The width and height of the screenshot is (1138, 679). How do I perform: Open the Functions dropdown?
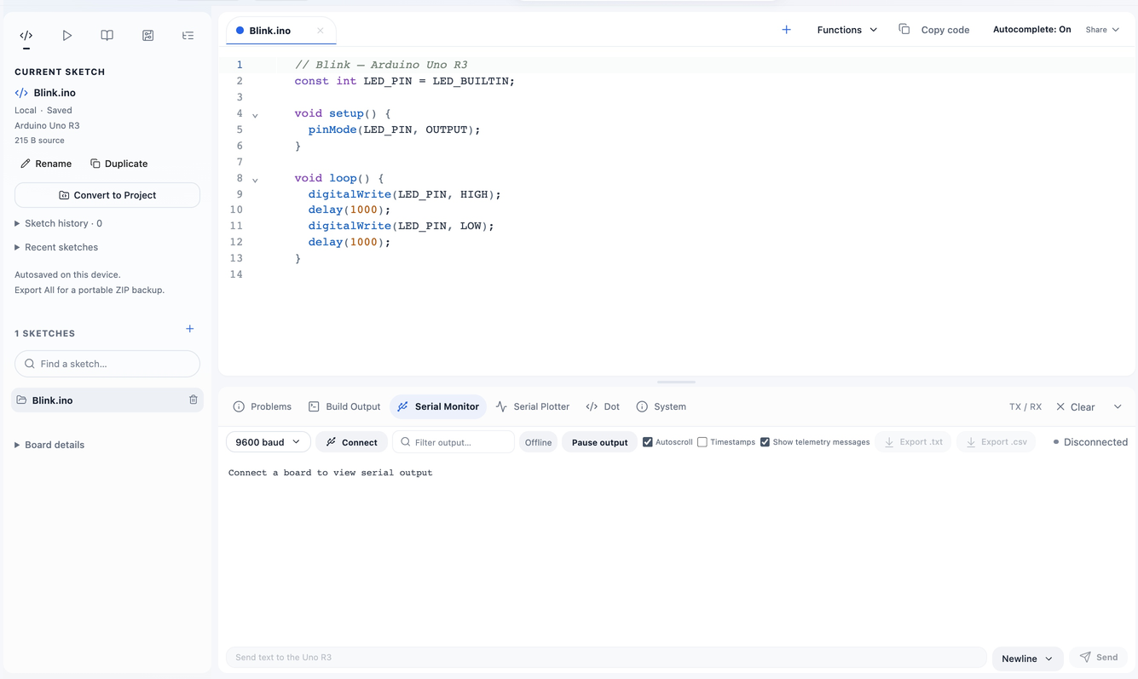tap(846, 30)
